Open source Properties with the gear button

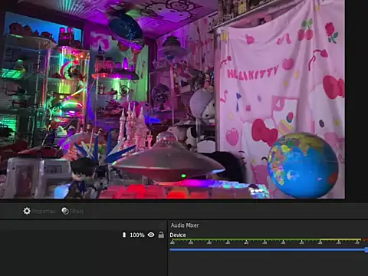click(x=39, y=211)
